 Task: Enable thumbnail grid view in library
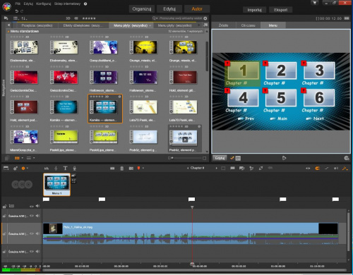pos(17,158)
